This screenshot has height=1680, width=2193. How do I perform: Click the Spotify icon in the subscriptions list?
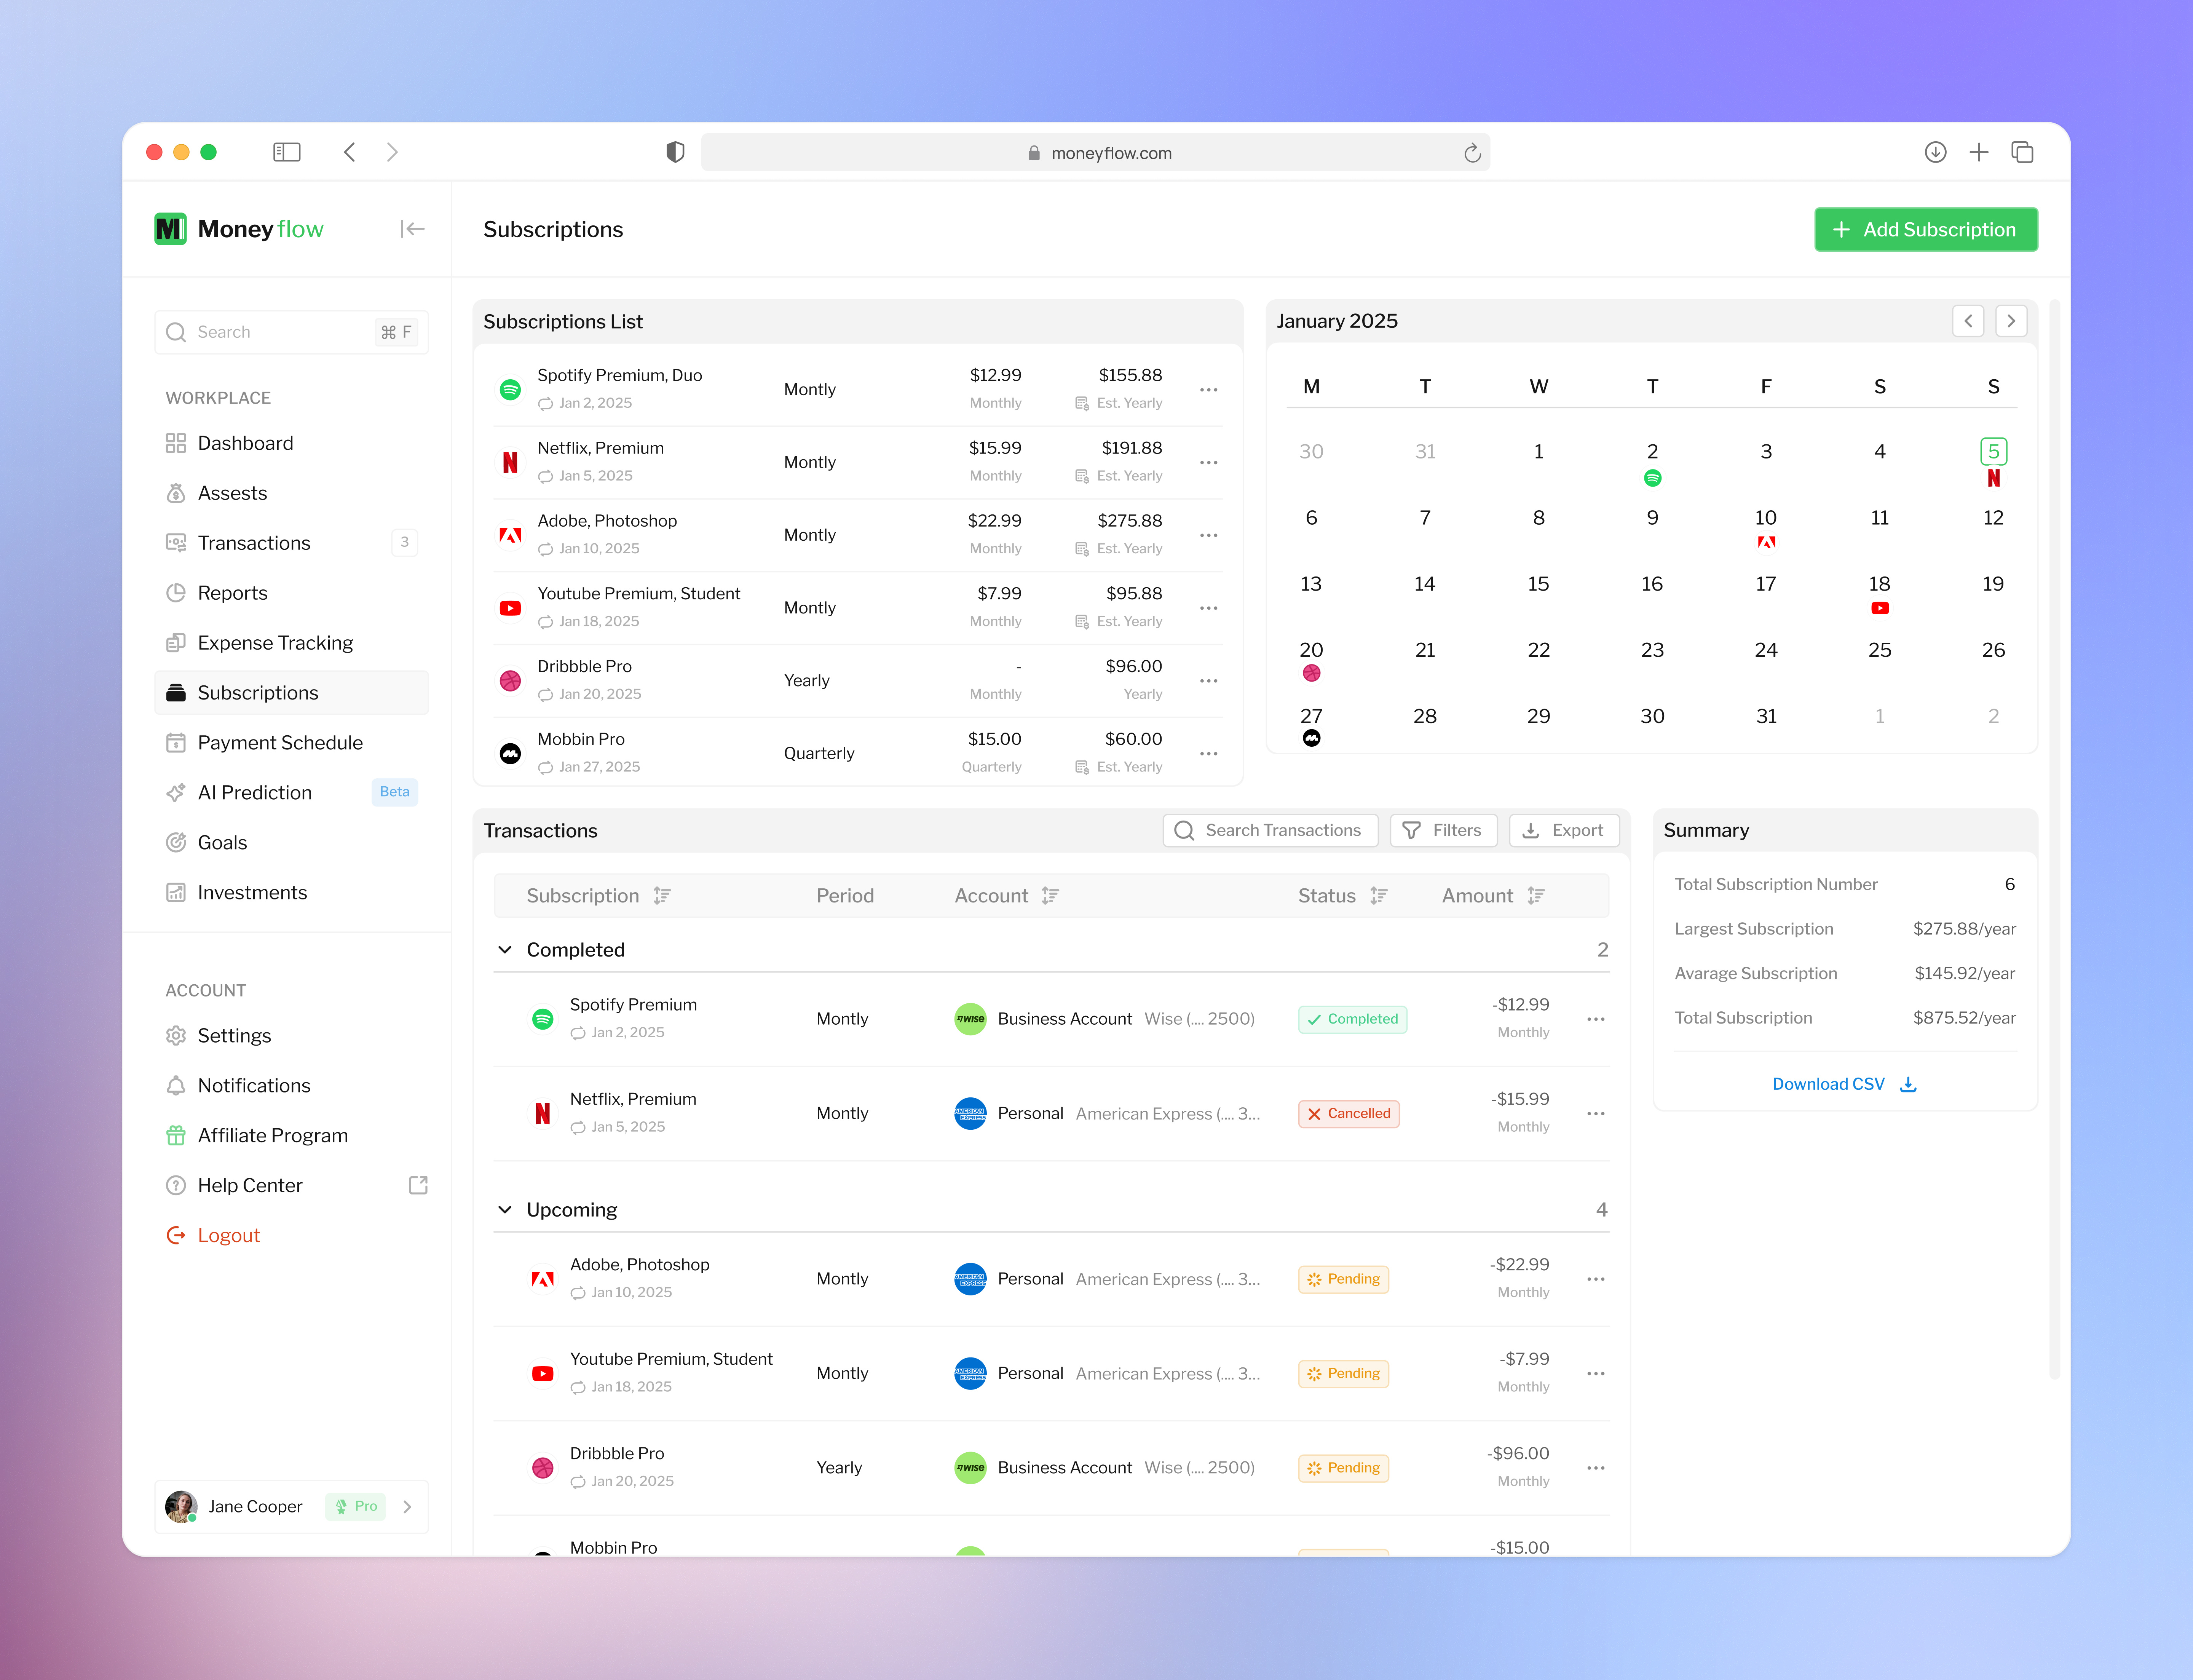(510, 389)
